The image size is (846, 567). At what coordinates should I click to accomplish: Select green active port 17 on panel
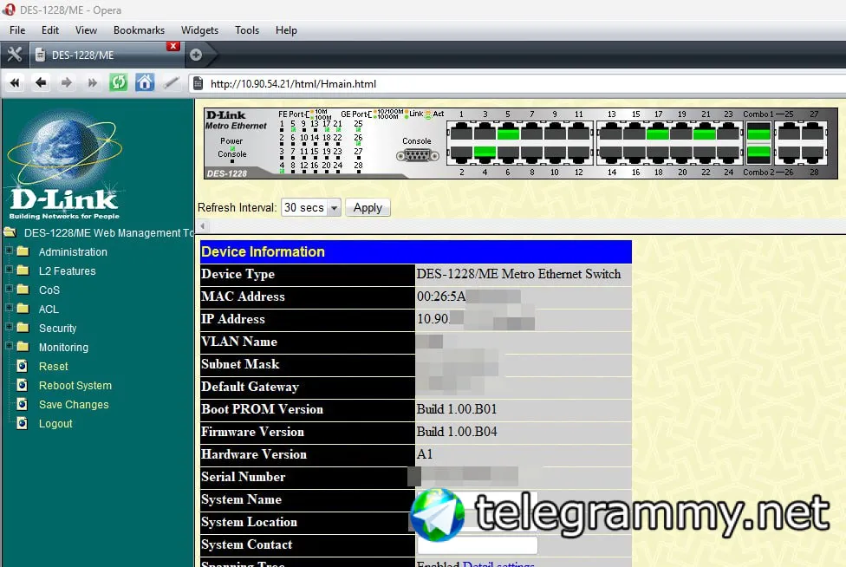point(658,131)
